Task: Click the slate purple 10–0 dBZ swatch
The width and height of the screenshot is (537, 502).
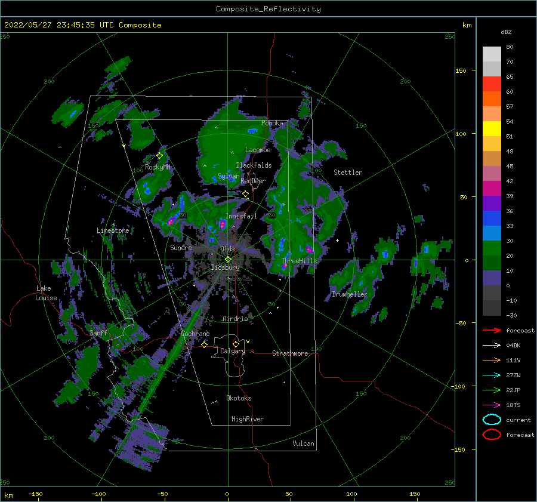Action: pyautogui.click(x=492, y=278)
